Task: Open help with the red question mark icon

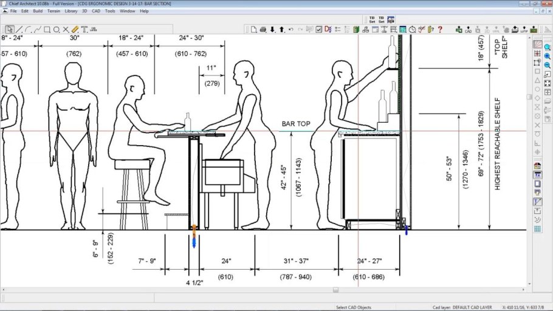Action: (x=440, y=29)
